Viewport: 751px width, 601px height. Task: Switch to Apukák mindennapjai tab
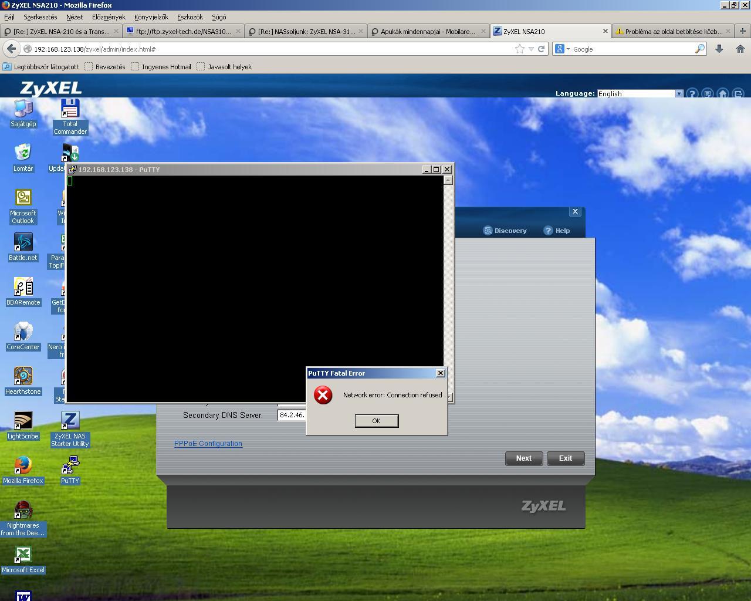[x=428, y=31]
